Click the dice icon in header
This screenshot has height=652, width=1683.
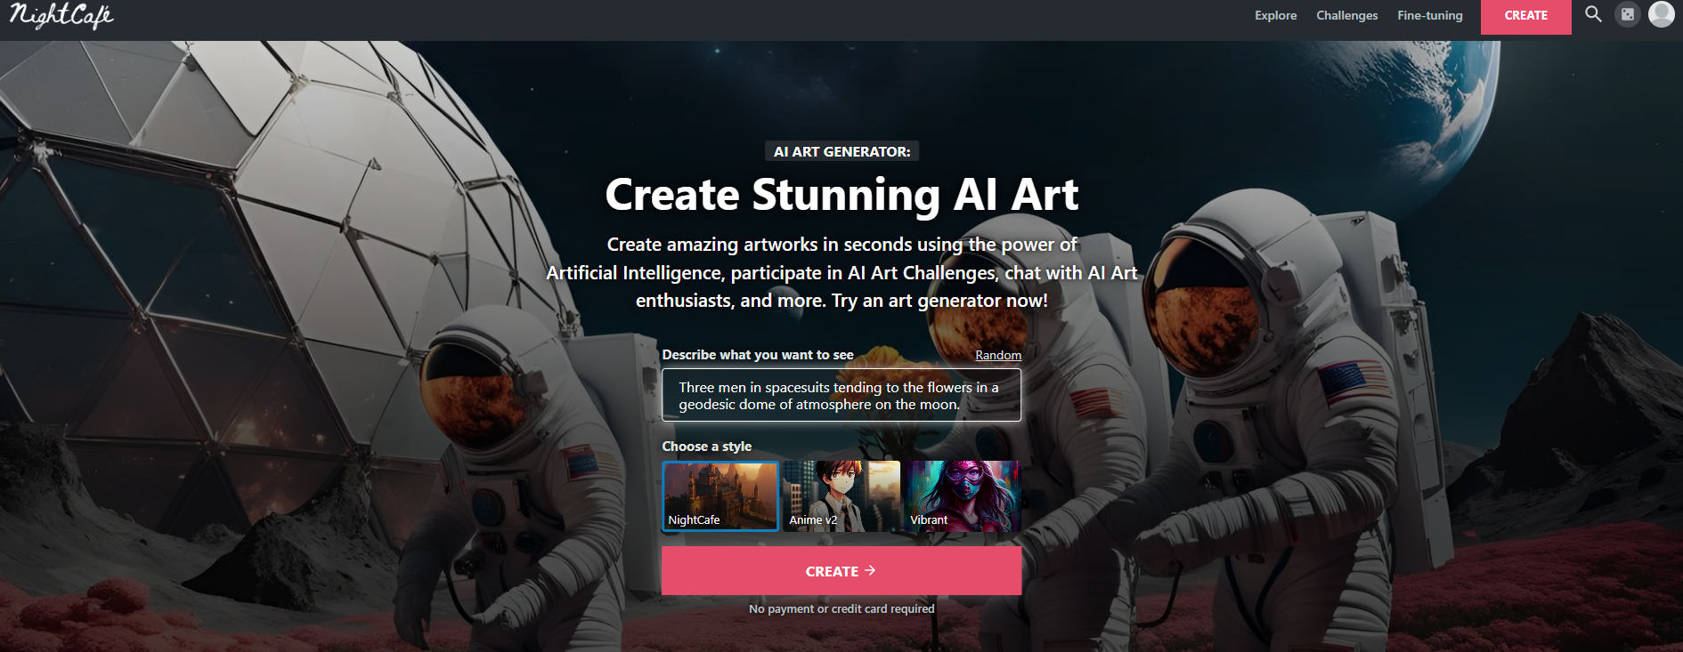coord(1628,14)
